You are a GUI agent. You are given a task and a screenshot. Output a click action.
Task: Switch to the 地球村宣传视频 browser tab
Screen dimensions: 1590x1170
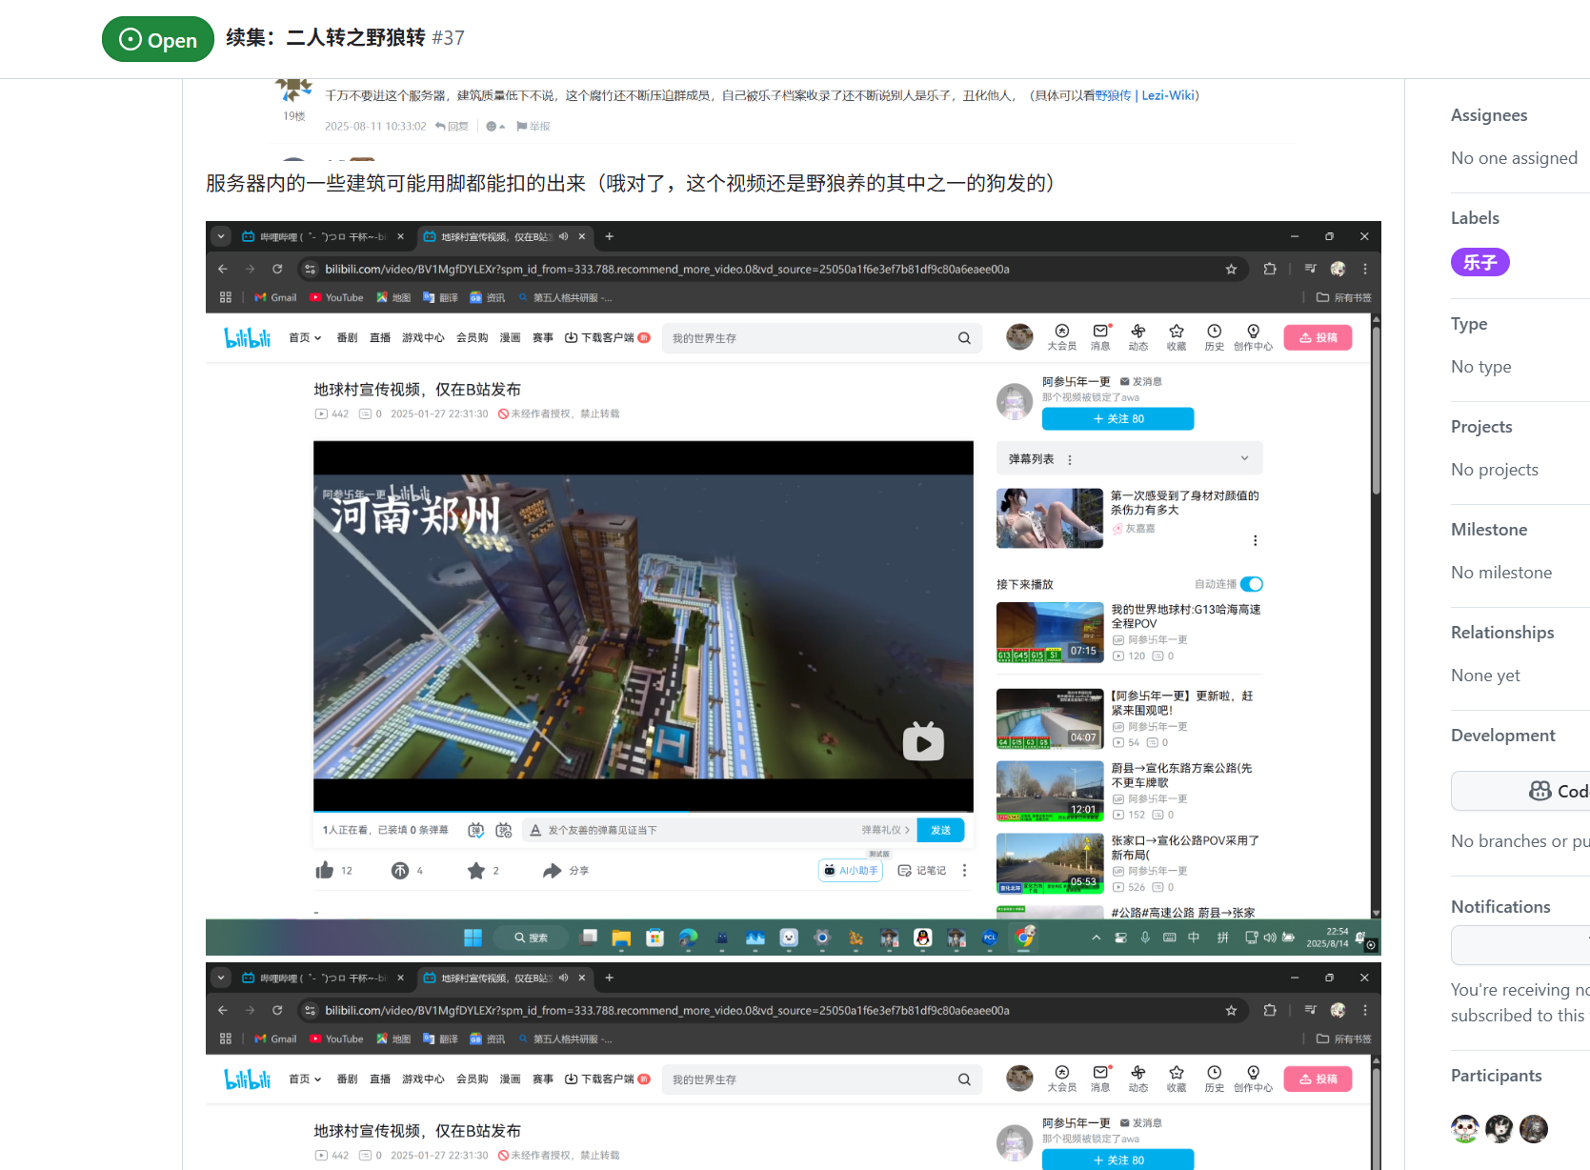coord(493,236)
